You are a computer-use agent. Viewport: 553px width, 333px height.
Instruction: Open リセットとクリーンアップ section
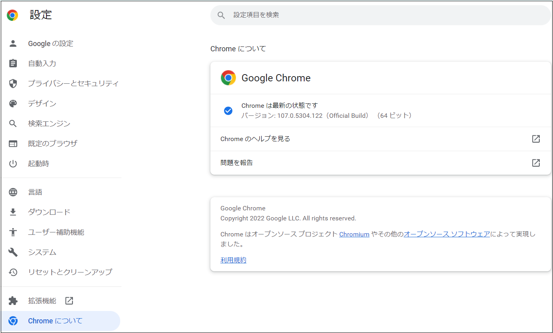(70, 272)
